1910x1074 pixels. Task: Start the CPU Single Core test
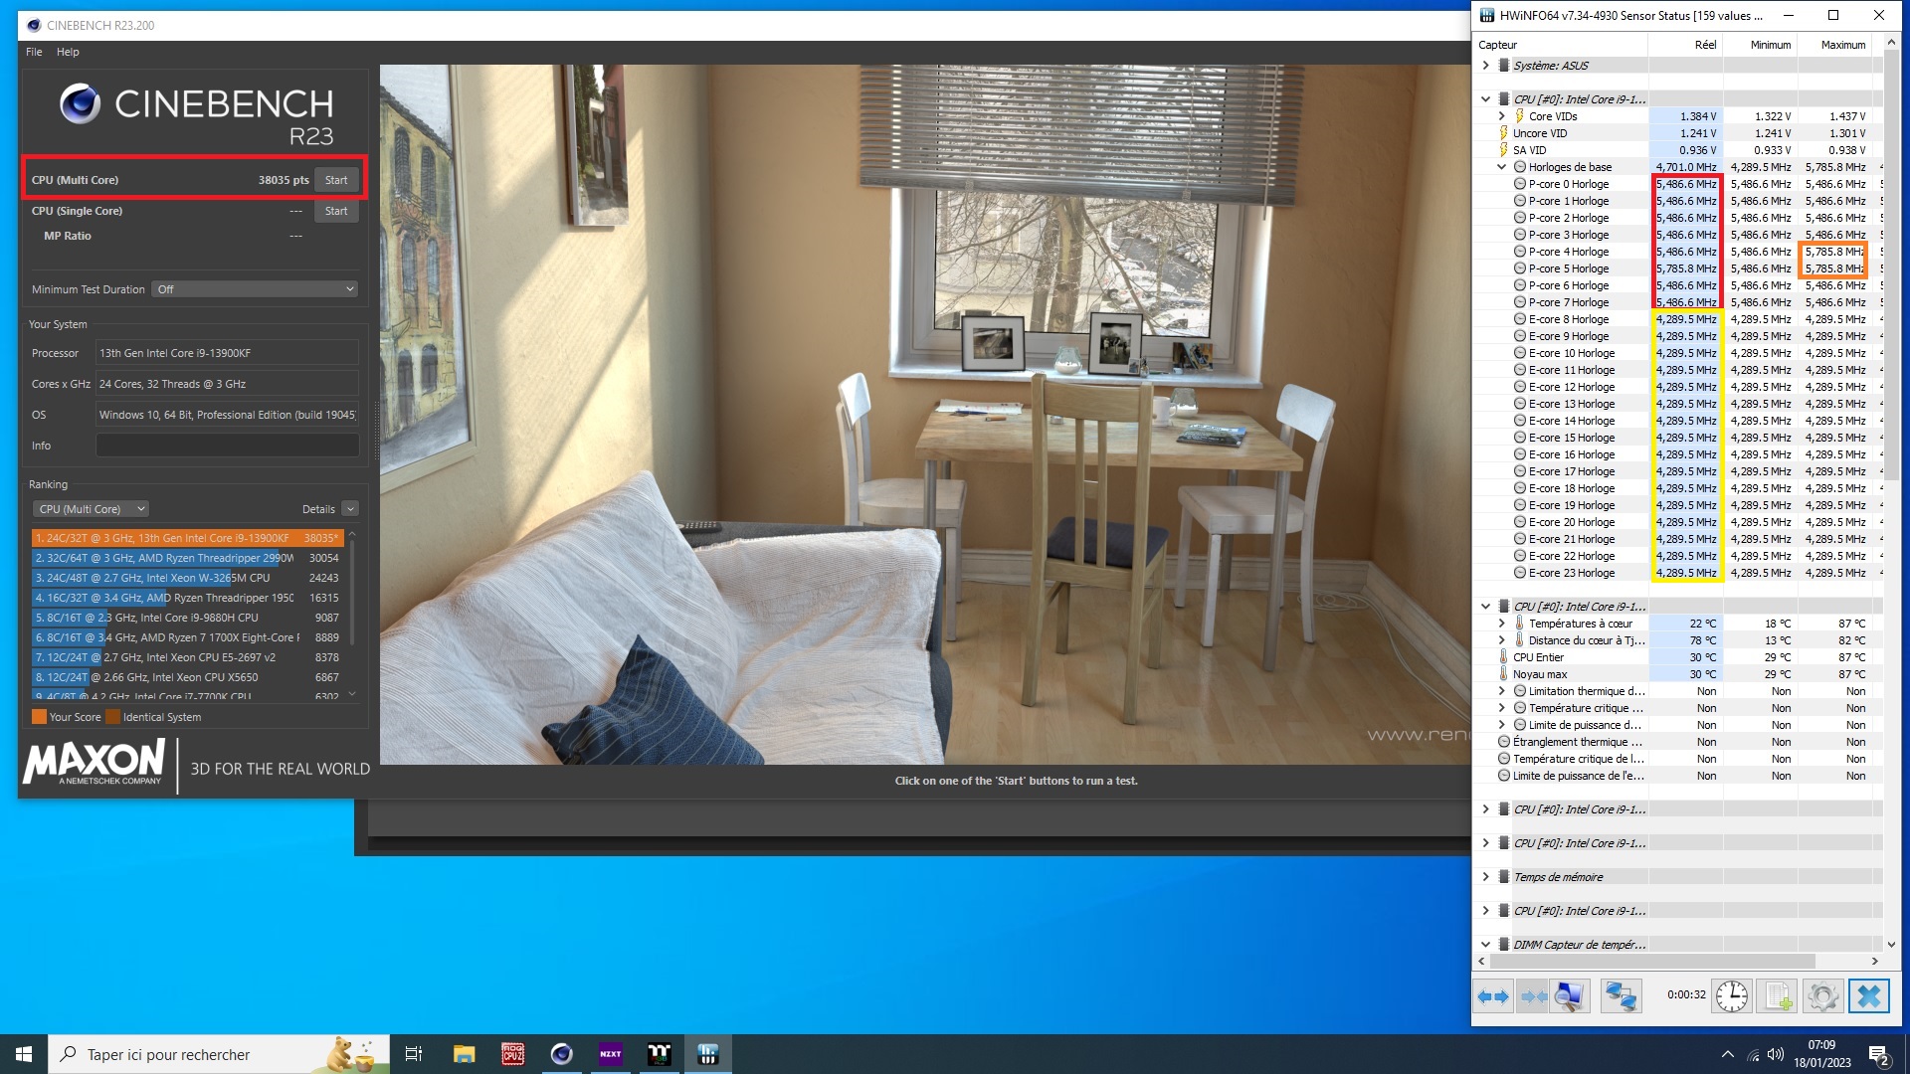(x=336, y=211)
